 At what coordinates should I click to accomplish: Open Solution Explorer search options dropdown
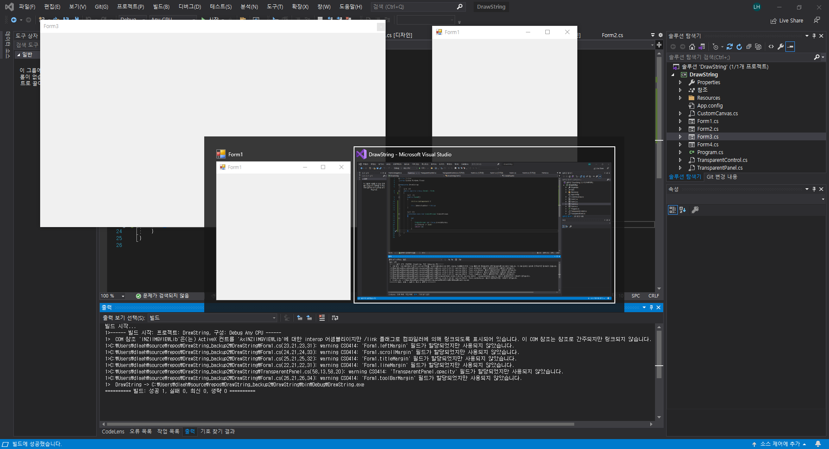click(823, 57)
